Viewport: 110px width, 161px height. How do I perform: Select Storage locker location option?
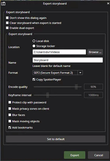(34, 46)
